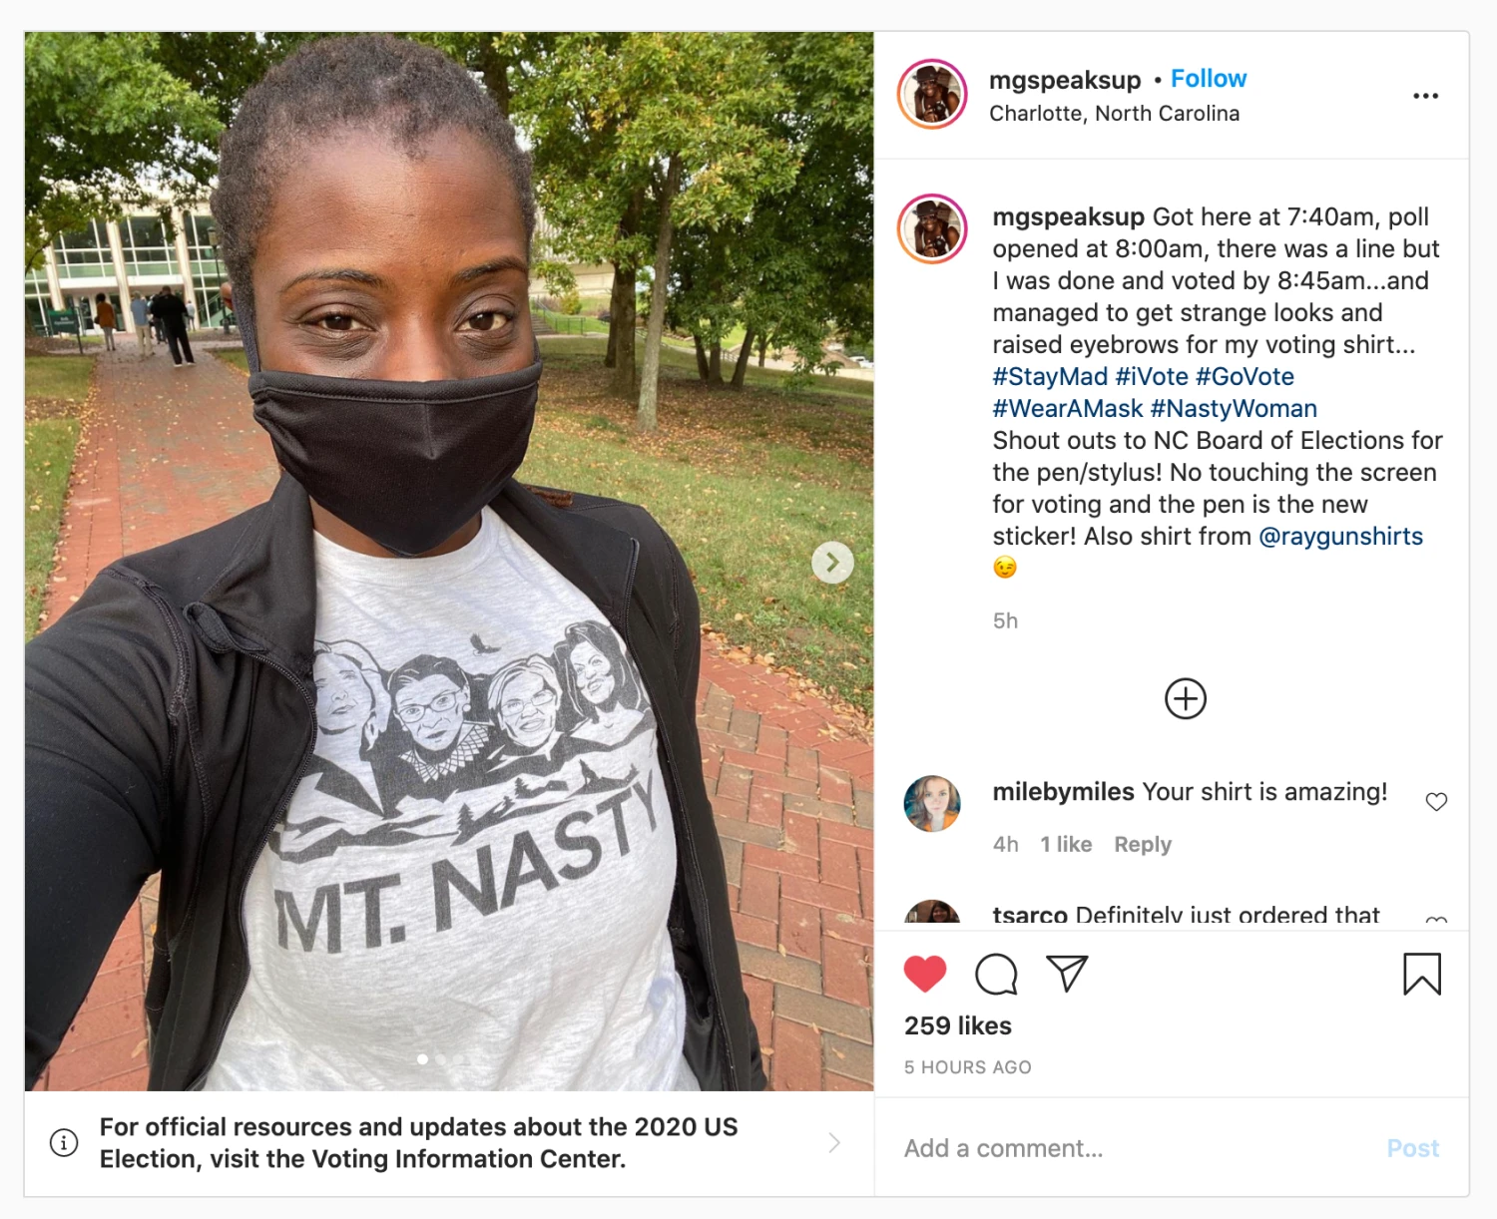Like milebymiles' comment with the heart
Viewport: 1497px width, 1219px height.
(x=1436, y=802)
